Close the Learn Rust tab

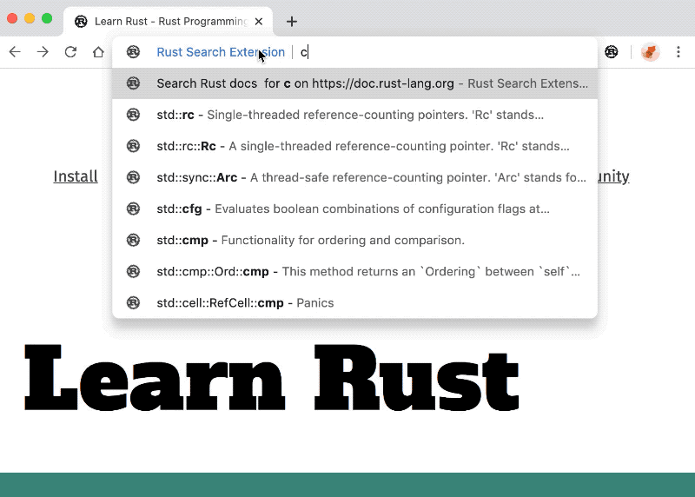(x=259, y=21)
